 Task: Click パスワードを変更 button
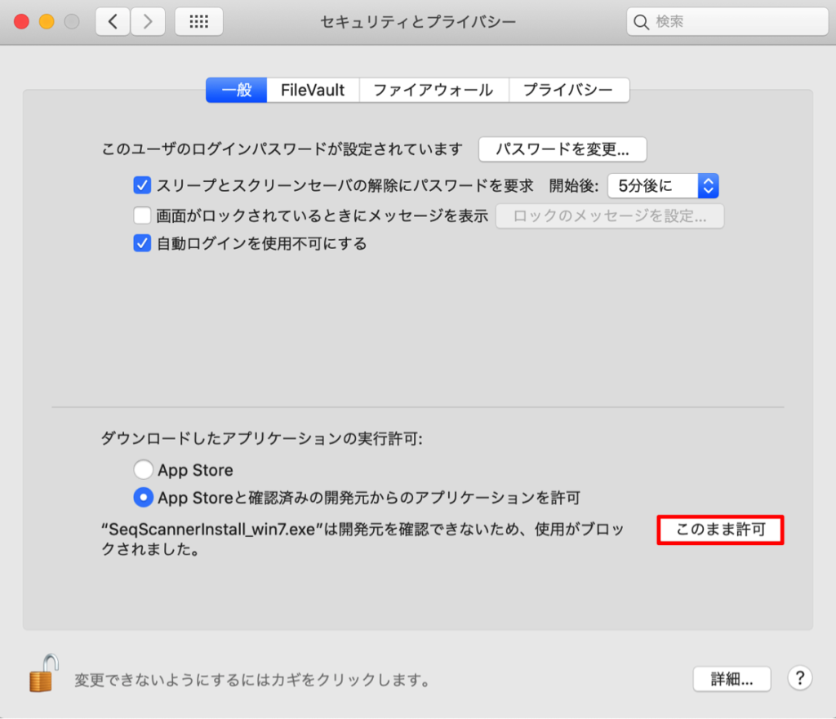tap(563, 149)
